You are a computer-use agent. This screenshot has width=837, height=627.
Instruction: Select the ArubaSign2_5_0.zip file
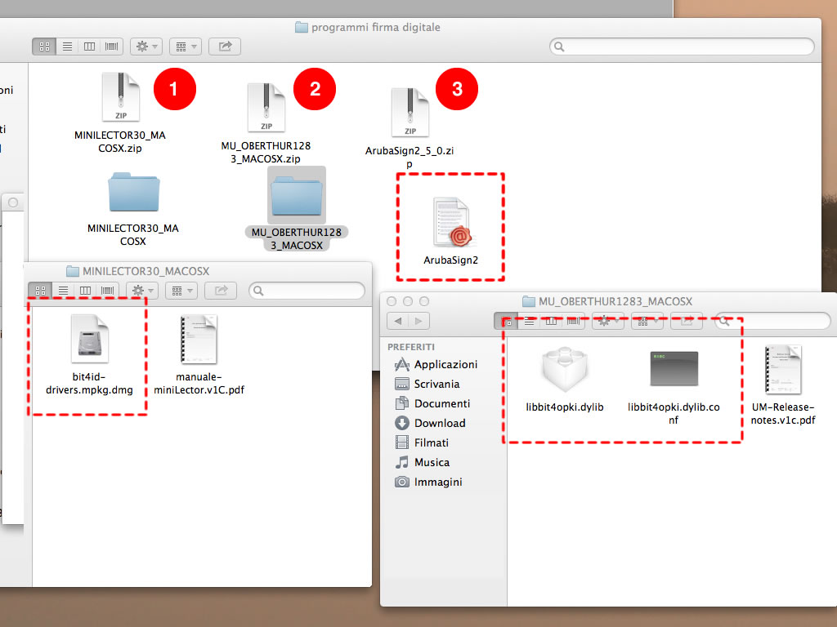(x=410, y=113)
